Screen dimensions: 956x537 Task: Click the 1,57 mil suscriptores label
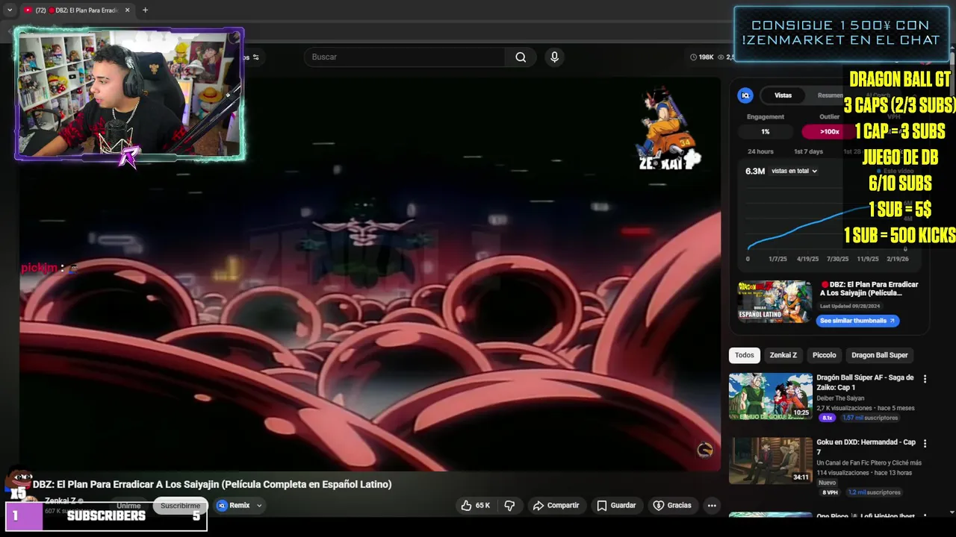[x=870, y=418]
